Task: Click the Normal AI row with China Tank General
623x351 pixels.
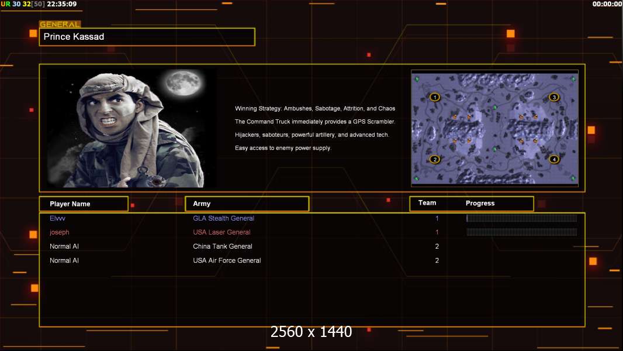Action: (x=312, y=246)
